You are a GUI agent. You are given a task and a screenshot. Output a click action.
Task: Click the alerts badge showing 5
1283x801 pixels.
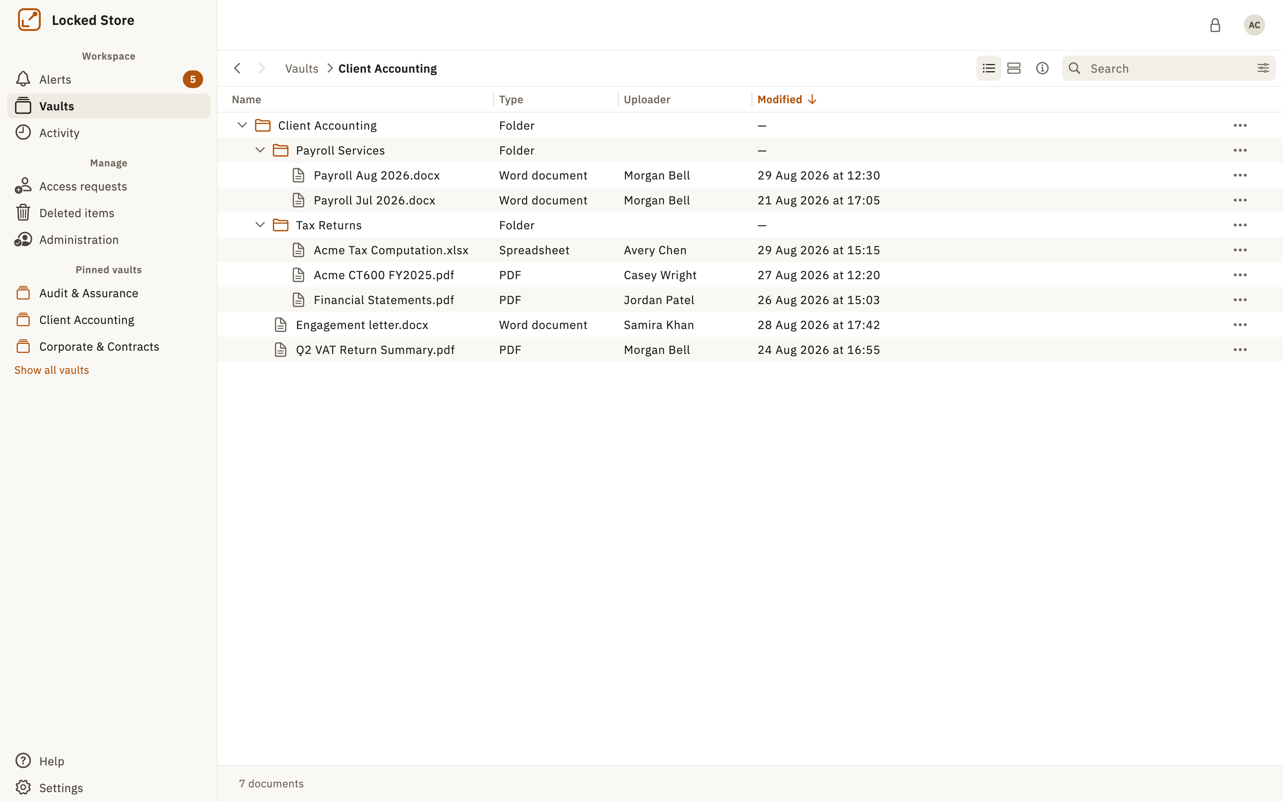click(x=193, y=80)
